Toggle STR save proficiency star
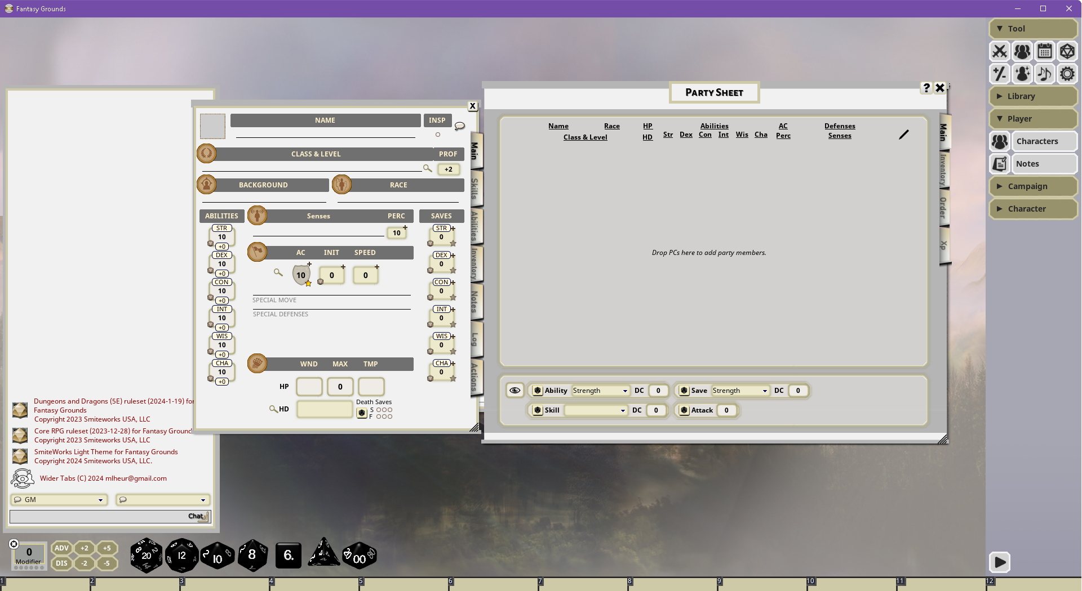The width and height of the screenshot is (1082, 591). tap(453, 244)
